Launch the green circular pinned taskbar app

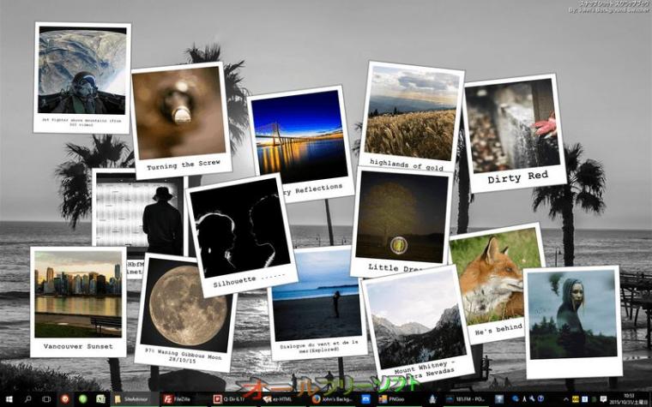[82, 399]
